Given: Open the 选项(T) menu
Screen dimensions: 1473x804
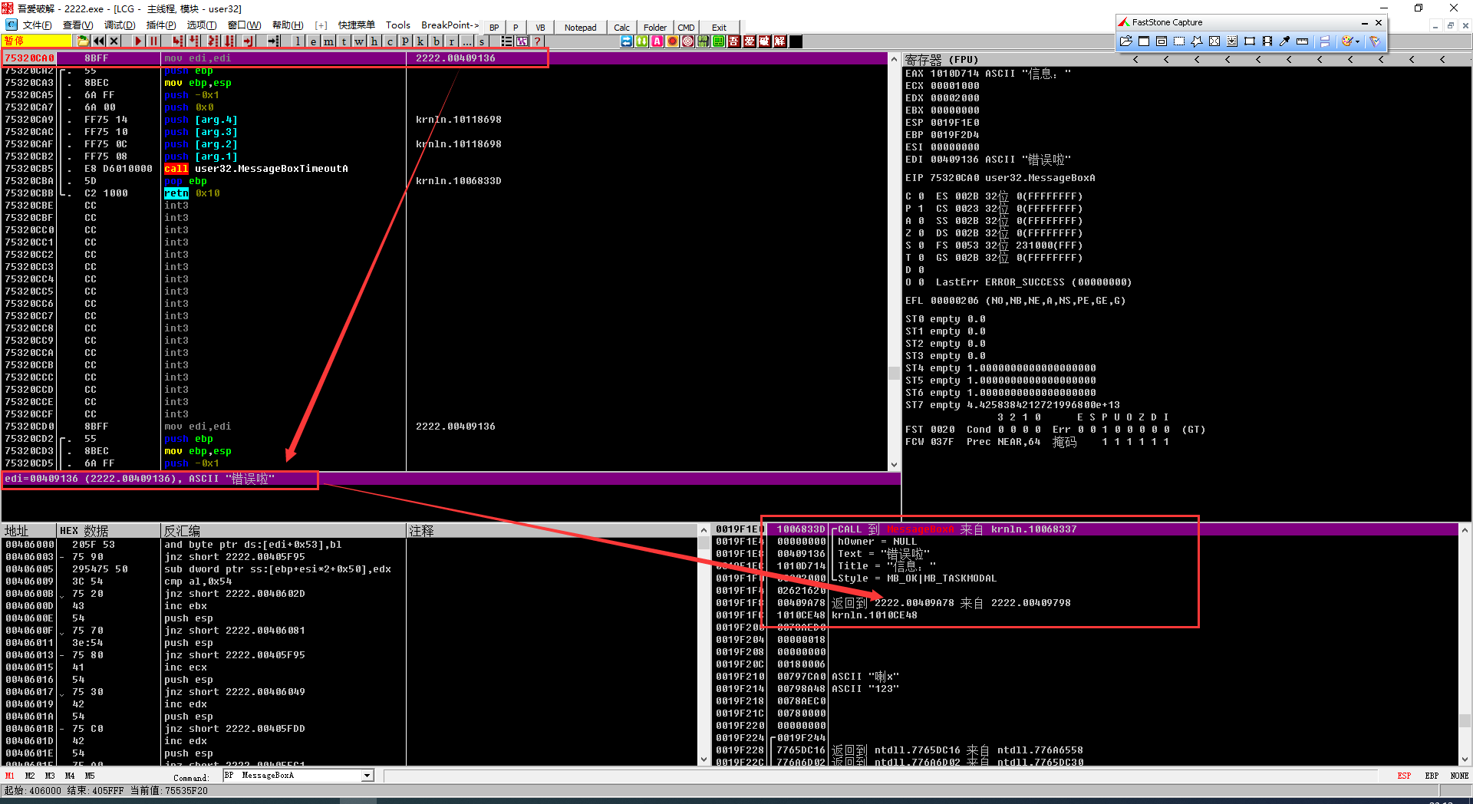Looking at the screenshot, I should click(x=201, y=25).
